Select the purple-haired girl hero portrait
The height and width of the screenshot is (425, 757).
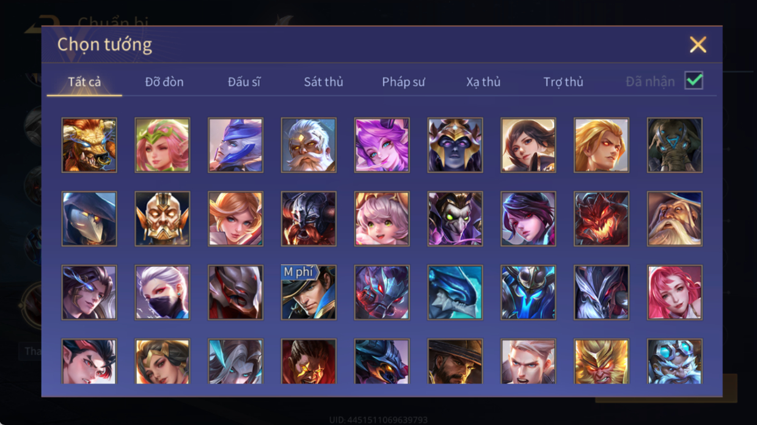click(x=382, y=145)
